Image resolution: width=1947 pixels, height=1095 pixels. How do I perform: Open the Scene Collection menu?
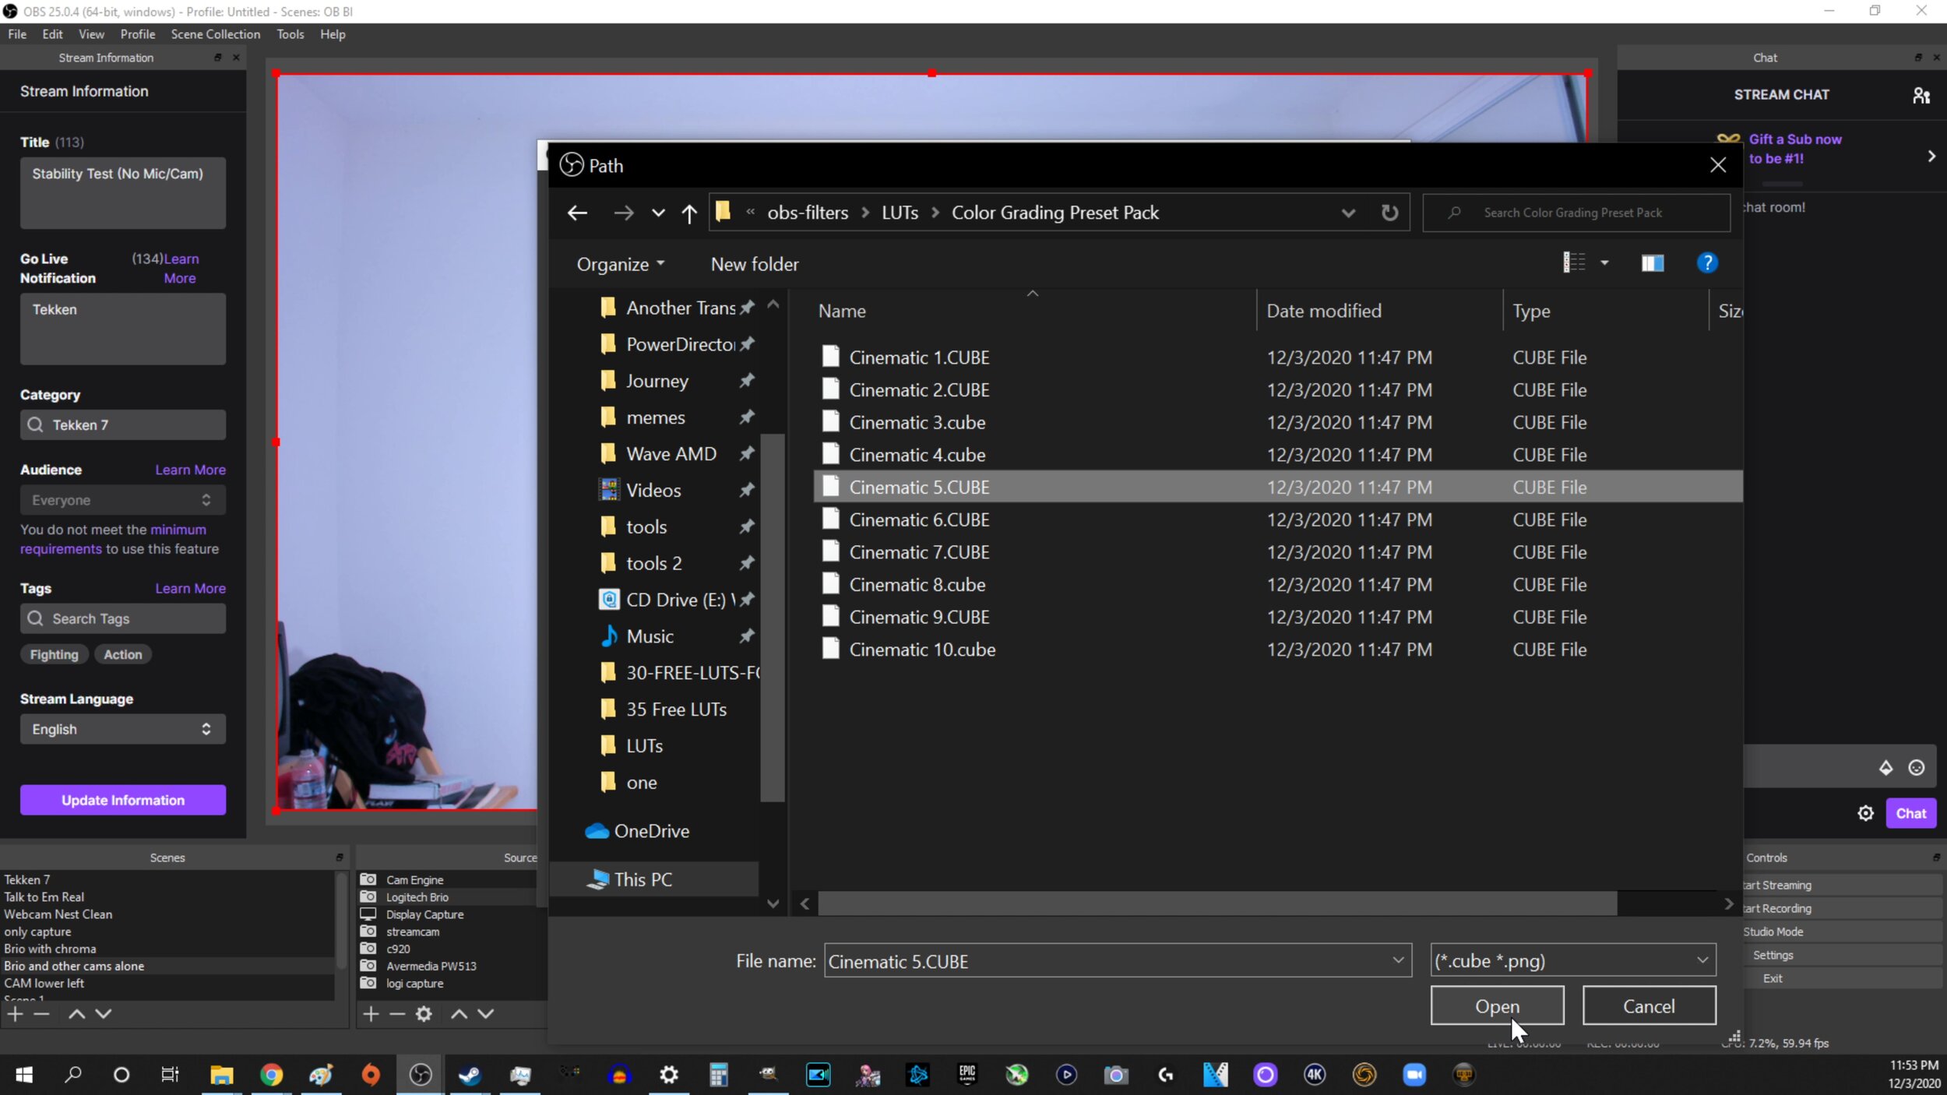pos(215,34)
